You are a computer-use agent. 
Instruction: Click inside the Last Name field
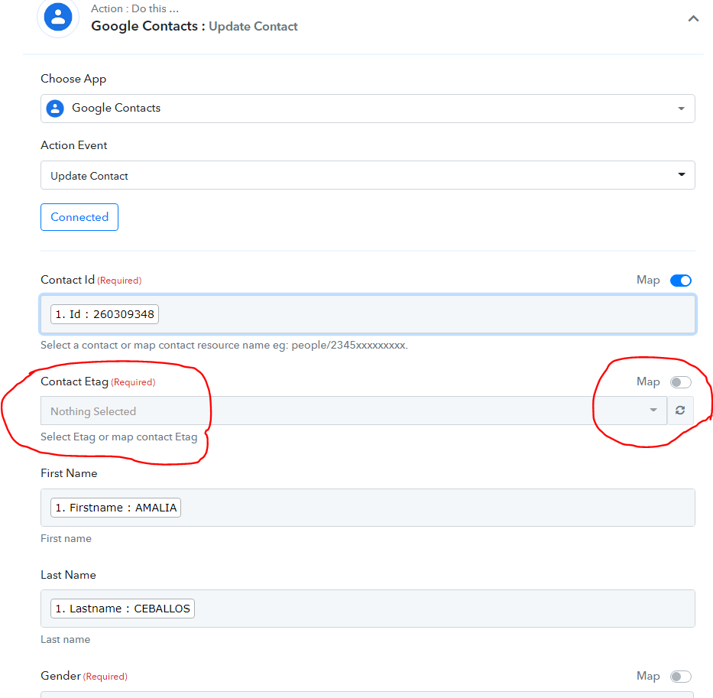pos(368,609)
